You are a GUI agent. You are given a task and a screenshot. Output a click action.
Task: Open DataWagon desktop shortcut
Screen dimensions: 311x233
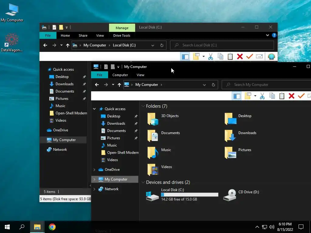(12, 42)
